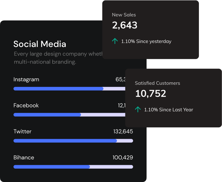Click the Facebook progress bar
Screen dimensions: 222x182
tap(69, 115)
